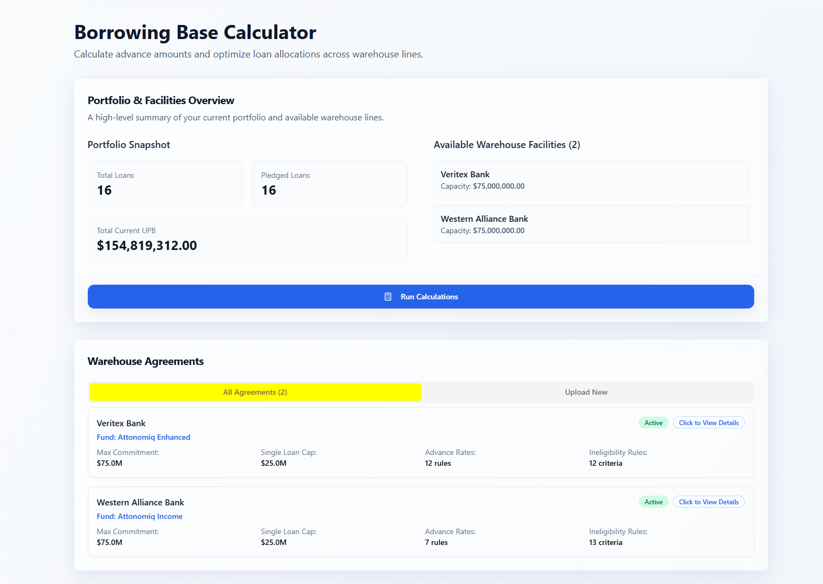
Task: Select the Western Alliance Bank facility card
Action: click(591, 224)
